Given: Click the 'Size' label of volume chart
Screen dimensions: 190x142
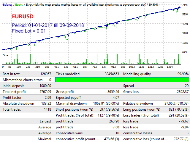Looking at the screenshot, I should pos(5,55).
